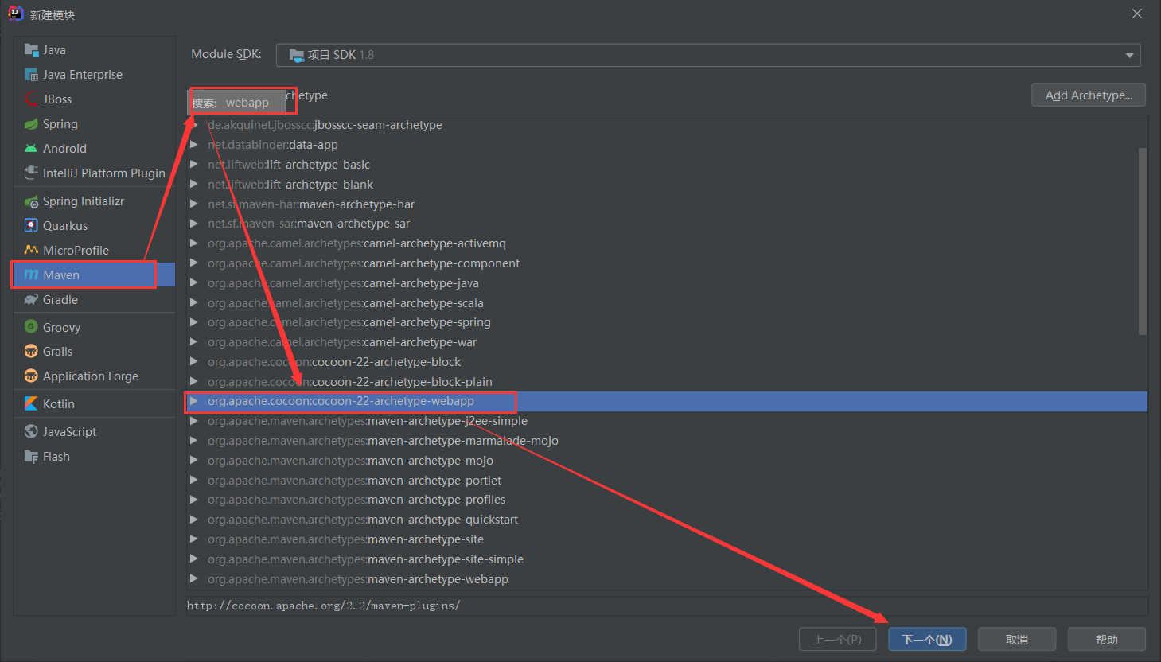Select Spring module type label
The image size is (1161, 662).
[x=60, y=124]
